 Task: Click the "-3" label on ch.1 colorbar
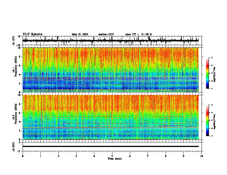211,58
